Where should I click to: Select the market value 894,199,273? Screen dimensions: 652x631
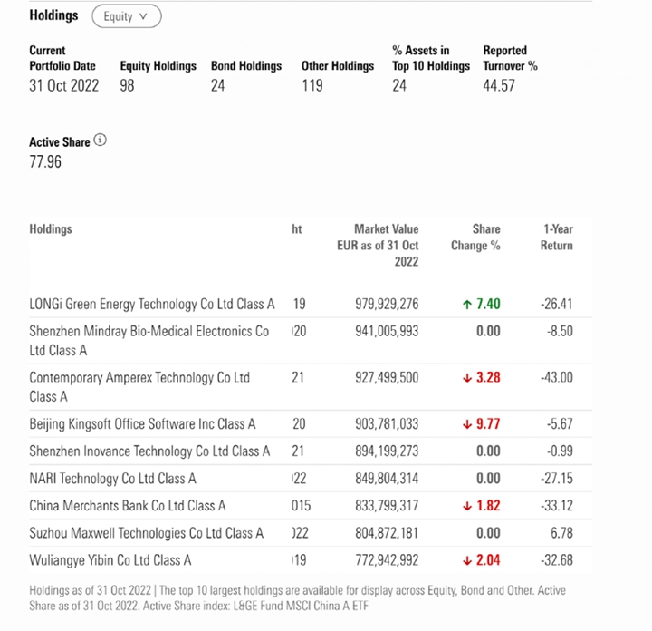click(x=387, y=451)
